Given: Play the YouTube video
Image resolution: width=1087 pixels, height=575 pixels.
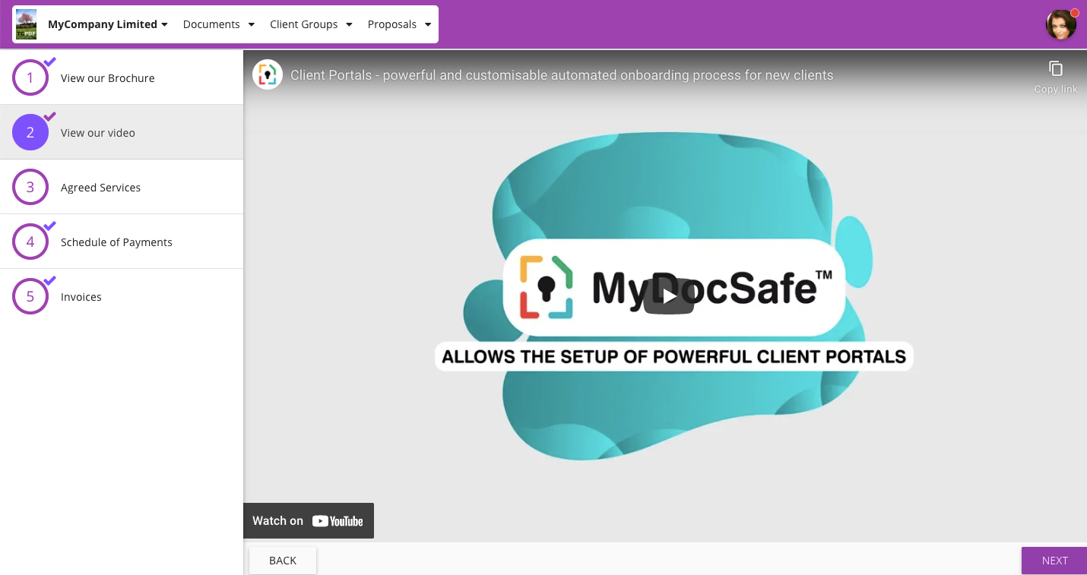Looking at the screenshot, I should pyautogui.click(x=669, y=296).
